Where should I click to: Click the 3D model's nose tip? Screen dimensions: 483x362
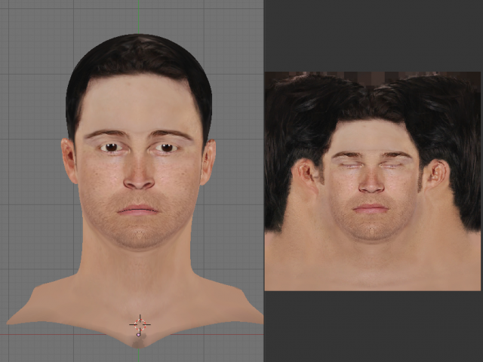[x=139, y=181]
